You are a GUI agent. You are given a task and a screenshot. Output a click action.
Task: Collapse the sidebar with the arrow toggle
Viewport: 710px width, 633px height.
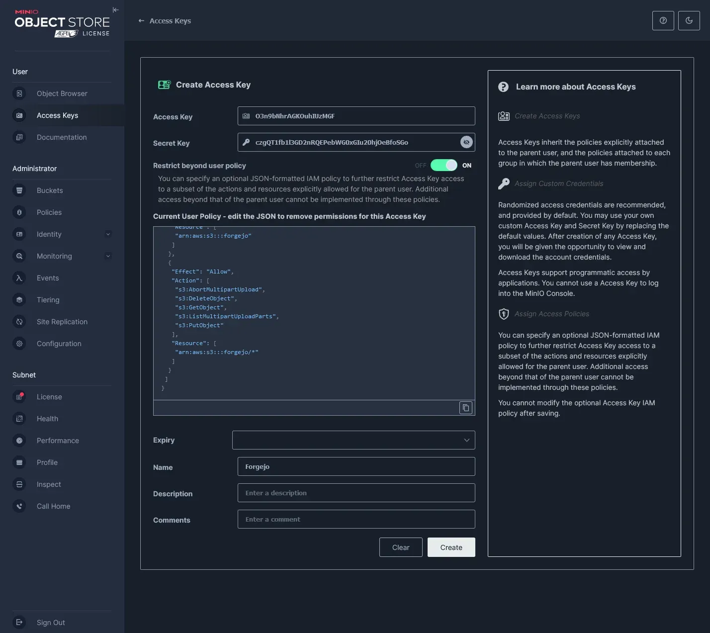(115, 9)
